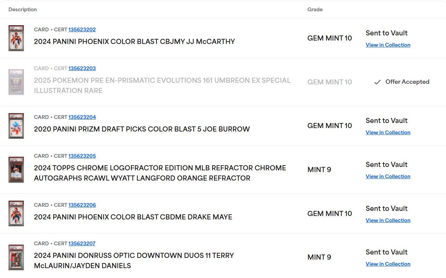Click the Downtown Duos card thumbnail
Image resolution: width=446 pixels, height=278 pixels.
click(16, 257)
